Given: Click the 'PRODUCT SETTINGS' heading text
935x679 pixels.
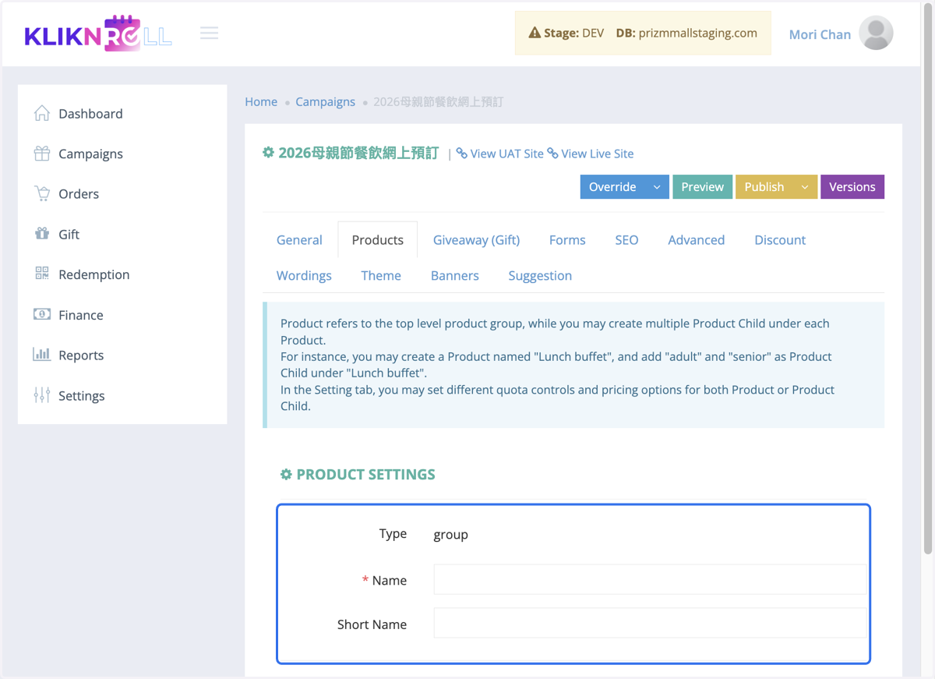Looking at the screenshot, I should point(365,474).
